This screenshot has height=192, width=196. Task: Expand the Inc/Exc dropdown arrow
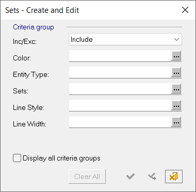tap(176, 39)
